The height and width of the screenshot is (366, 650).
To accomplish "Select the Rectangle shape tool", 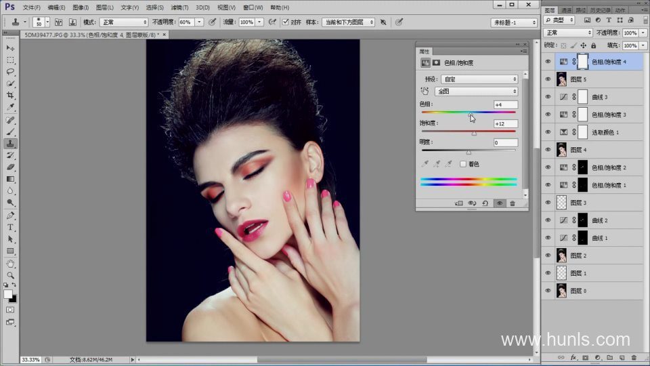I will click(10, 251).
